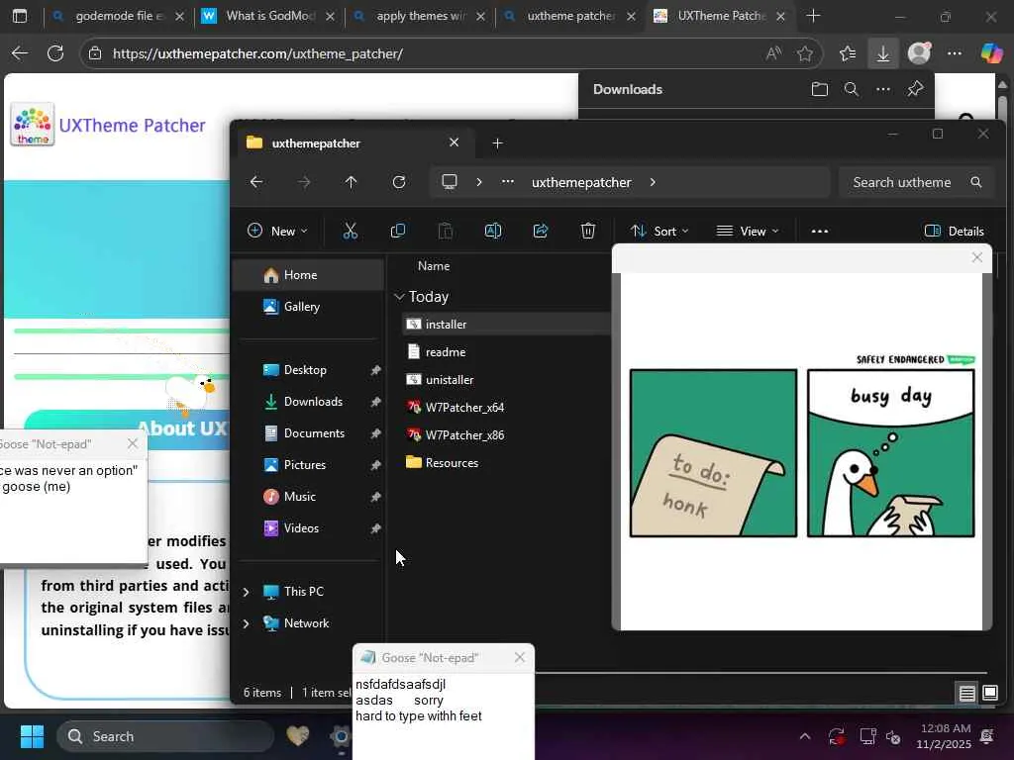Viewport: 1014px width, 760px height.
Task: Click the Delete trash icon
Action: click(x=588, y=231)
